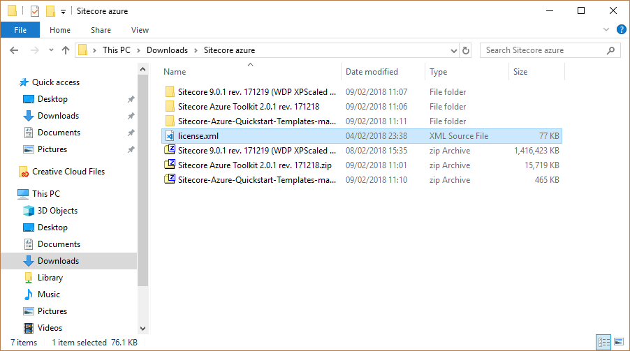Viewport: 630px width, 351px height.
Task: Open 3D Objects under This PC
Action: [57, 211]
